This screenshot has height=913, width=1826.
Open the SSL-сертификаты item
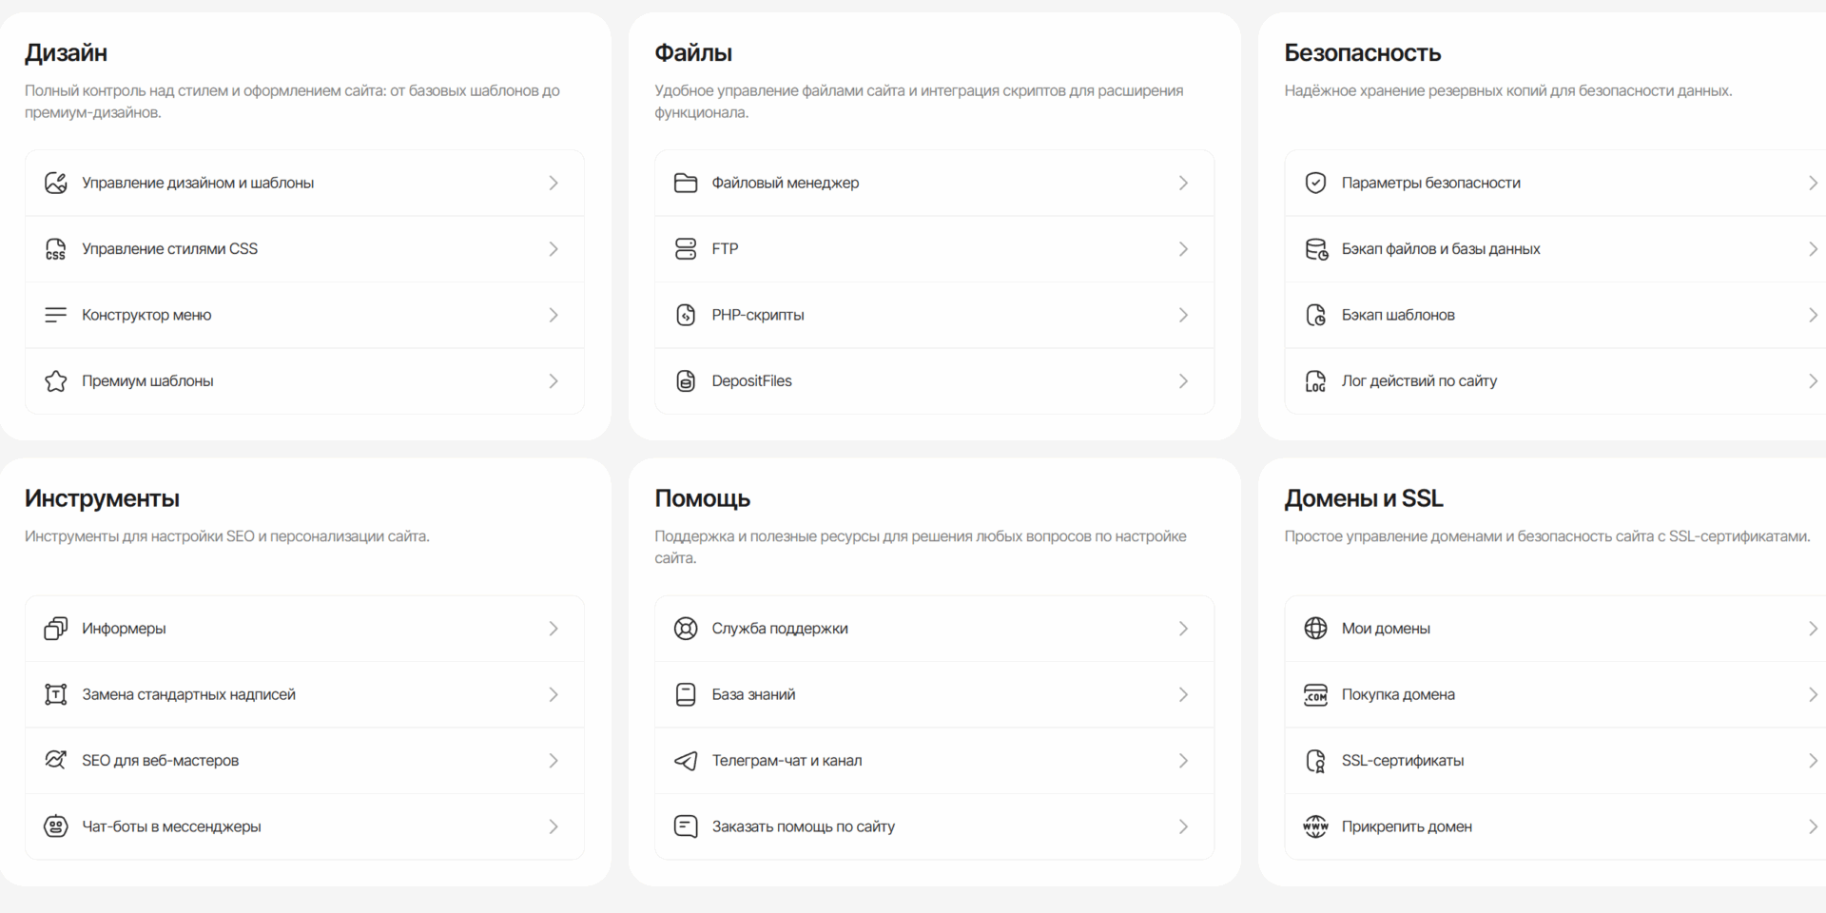(1402, 761)
